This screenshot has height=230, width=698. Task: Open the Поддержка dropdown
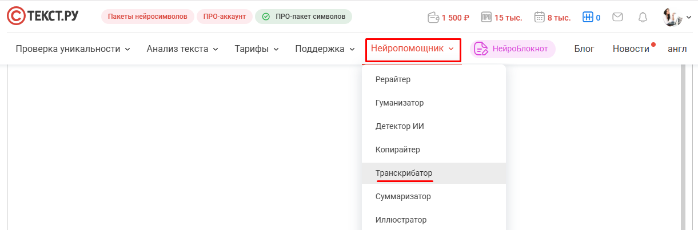[x=325, y=49]
